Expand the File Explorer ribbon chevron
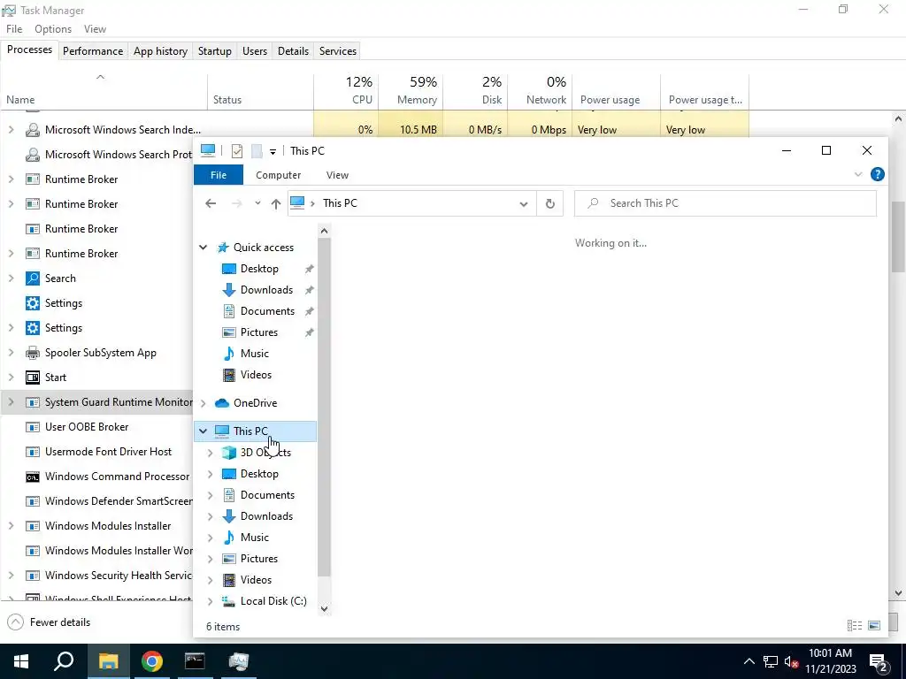Image resolution: width=906 pixels, height=679 pixels. pos(858,174)
